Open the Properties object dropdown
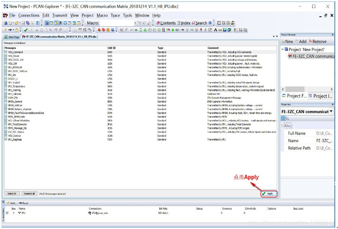338x229 pixels. pyautogui.click(x=331, y=111)
